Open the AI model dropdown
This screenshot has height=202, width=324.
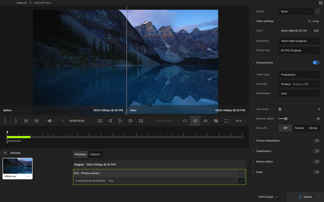tap(299, 84)
